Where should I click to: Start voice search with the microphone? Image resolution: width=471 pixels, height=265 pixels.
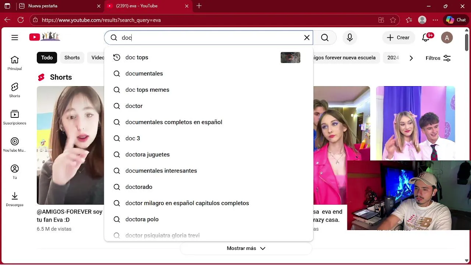[x=350, y=38]
